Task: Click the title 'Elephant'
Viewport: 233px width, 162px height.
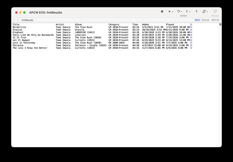Action: 18,32
